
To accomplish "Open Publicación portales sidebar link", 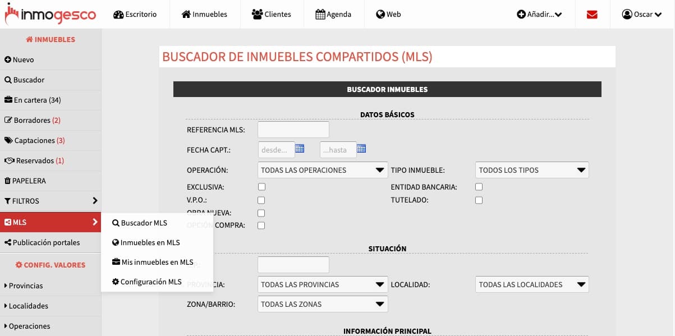I will point(46,242).
